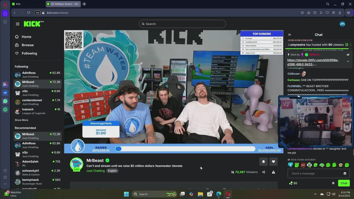Open the Kick hamburger menu
354x199 pixels.
point(18,24)
